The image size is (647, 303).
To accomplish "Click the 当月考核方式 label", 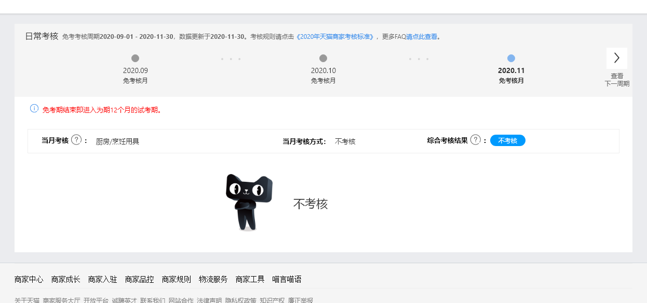I will (304, 141).
